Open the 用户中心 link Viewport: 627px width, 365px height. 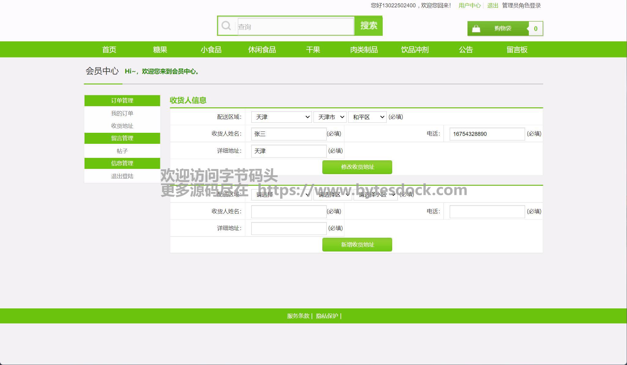pos(469,6)
